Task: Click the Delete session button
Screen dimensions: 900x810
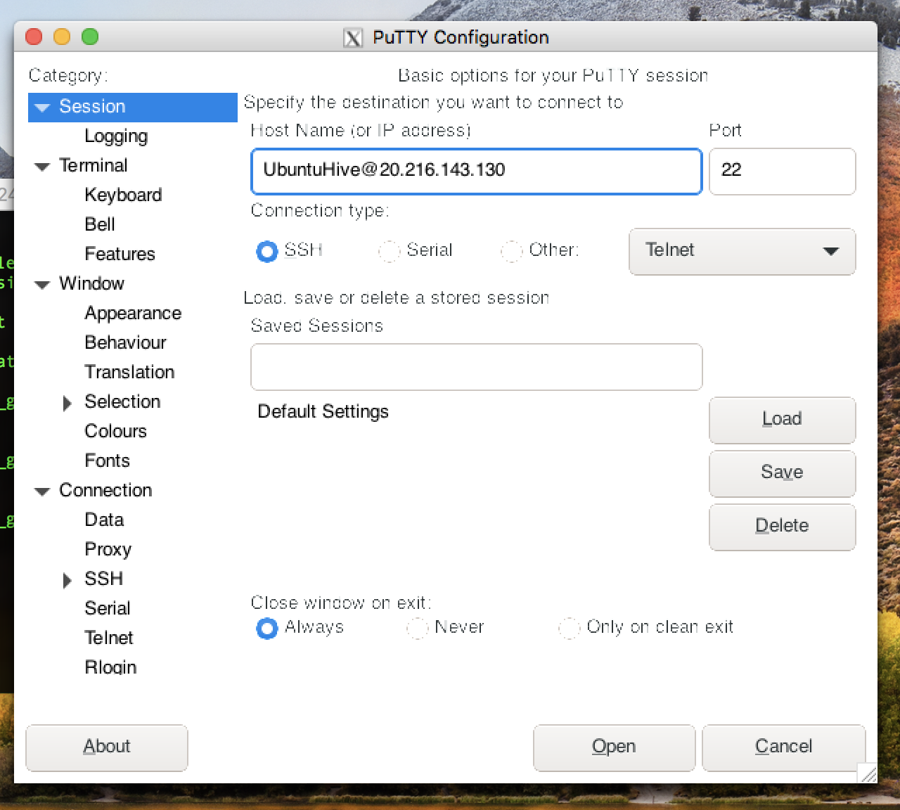Action: (782, 527)
